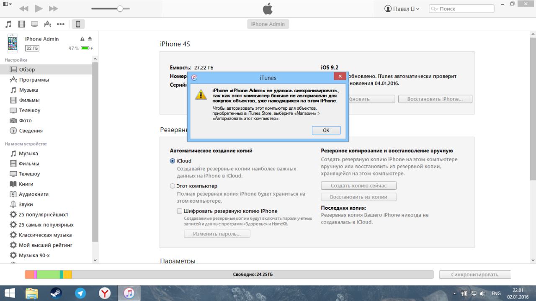The image size is (536, 301).
Task: Click Создать копию сейчас button
Action: pos(358,185)
